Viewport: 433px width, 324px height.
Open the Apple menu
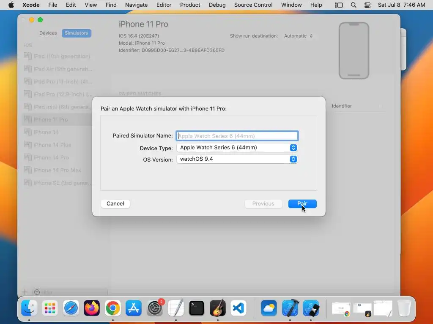11,5
